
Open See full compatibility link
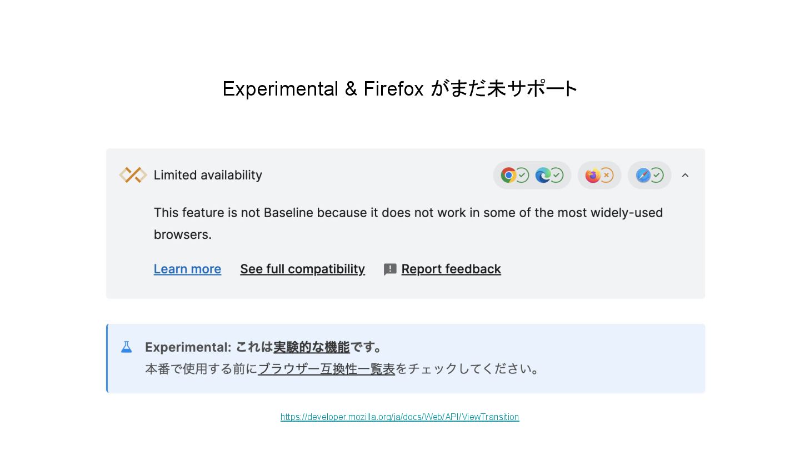(302, 269)
